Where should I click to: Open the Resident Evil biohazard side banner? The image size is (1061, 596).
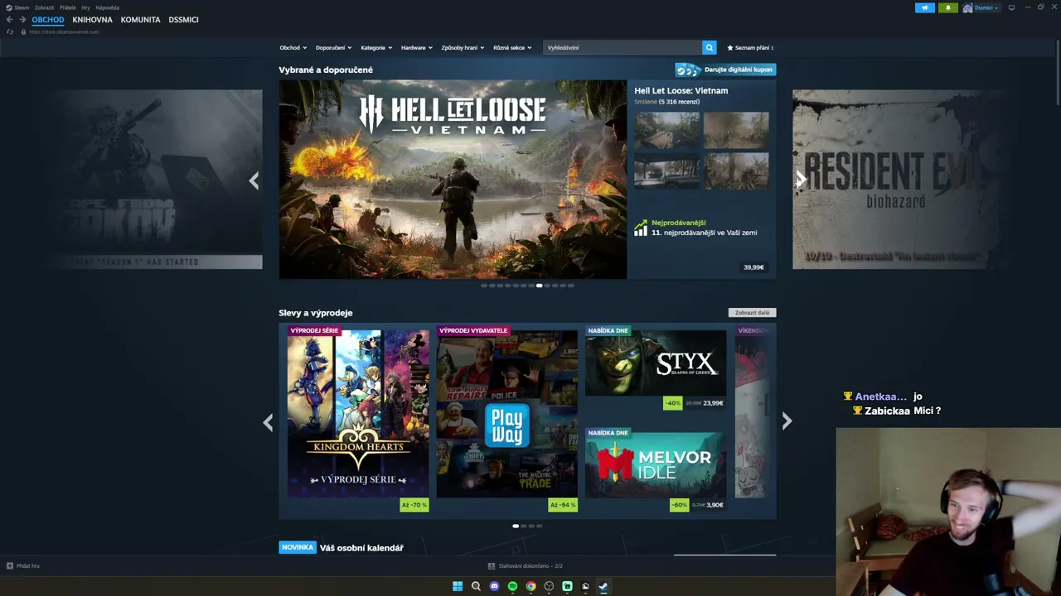click(899, 180)
